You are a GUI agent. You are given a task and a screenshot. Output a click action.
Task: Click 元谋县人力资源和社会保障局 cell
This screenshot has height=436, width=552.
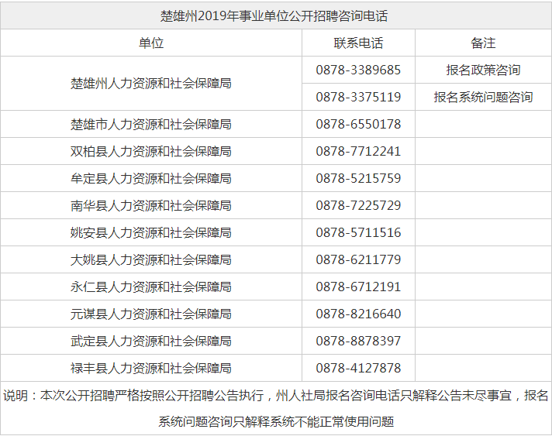coord(151,314)
